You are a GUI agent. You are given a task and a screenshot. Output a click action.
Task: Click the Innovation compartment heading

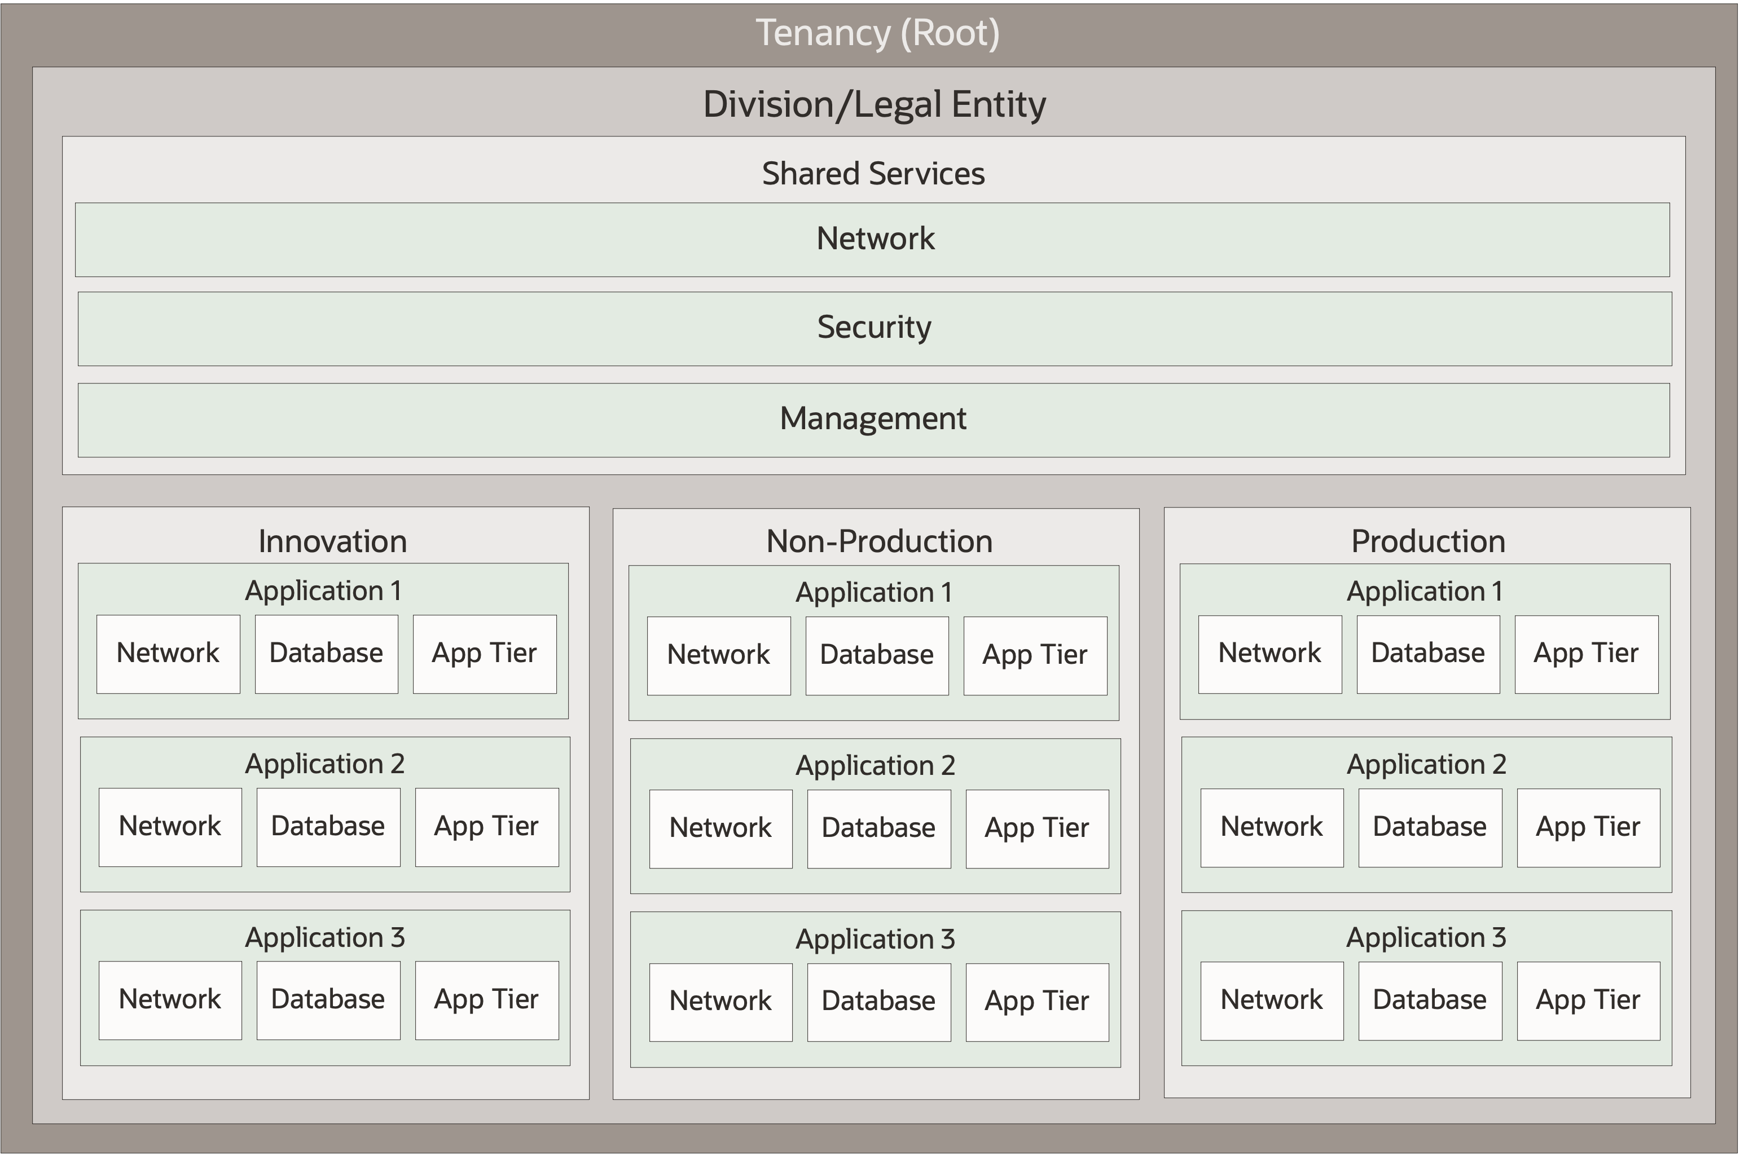click(x=332, y=541)
